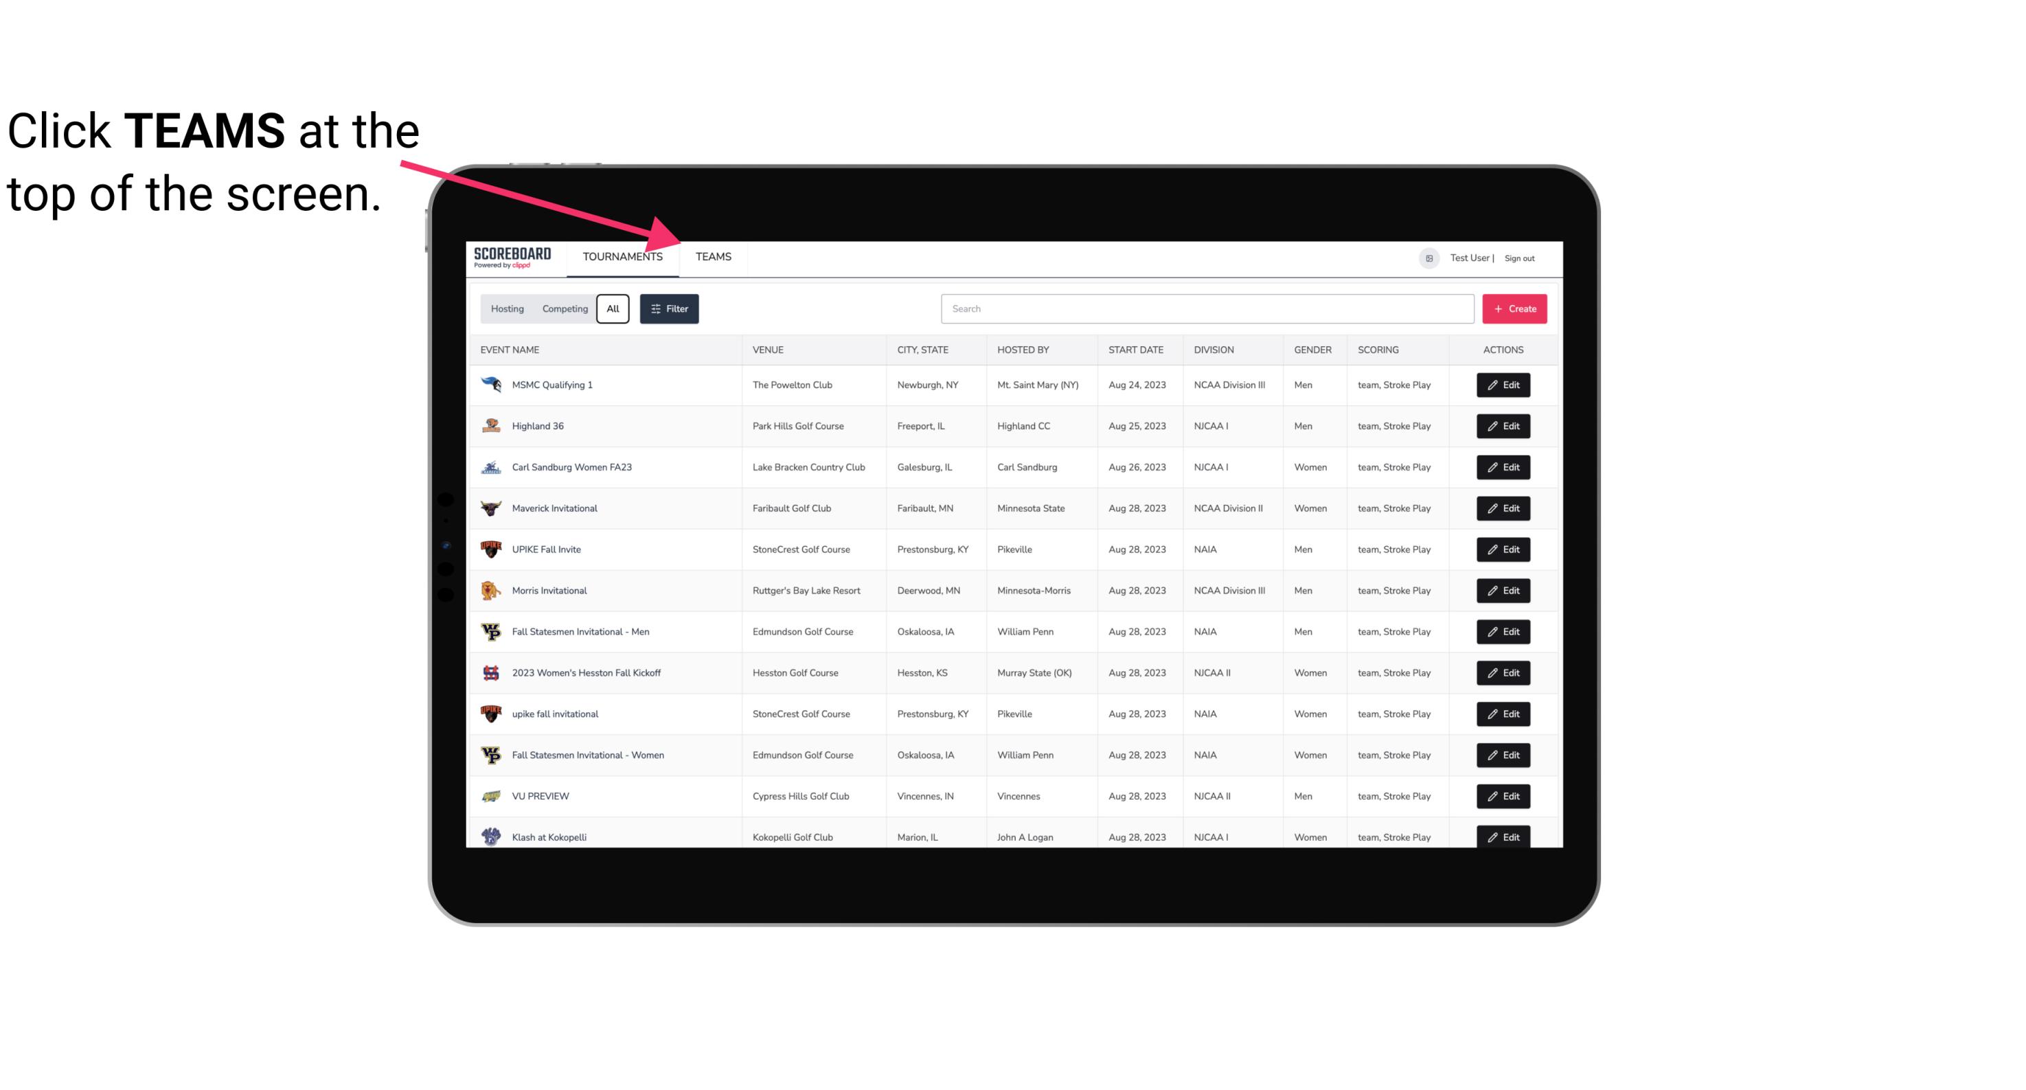Click the All filter button

613,309
